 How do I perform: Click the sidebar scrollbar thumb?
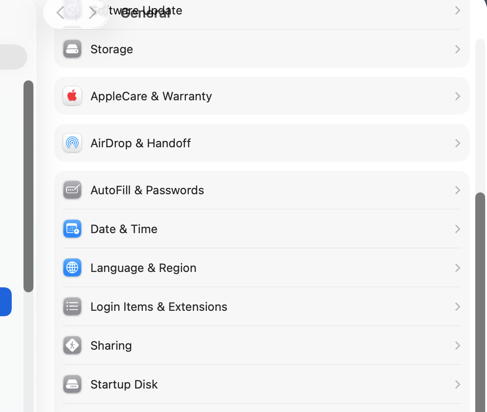pos(28,186)
